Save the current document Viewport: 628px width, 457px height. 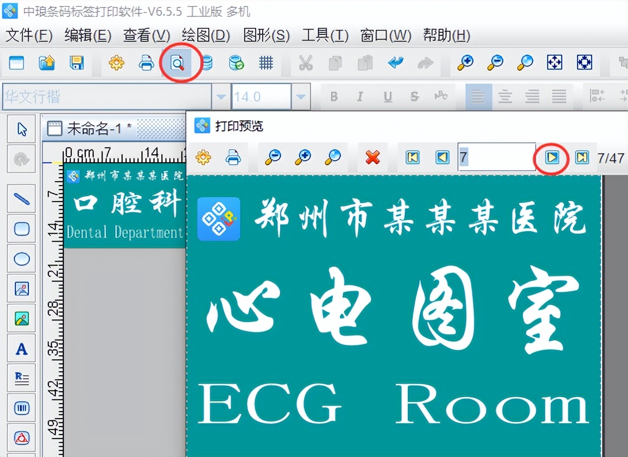click(76, 63)
